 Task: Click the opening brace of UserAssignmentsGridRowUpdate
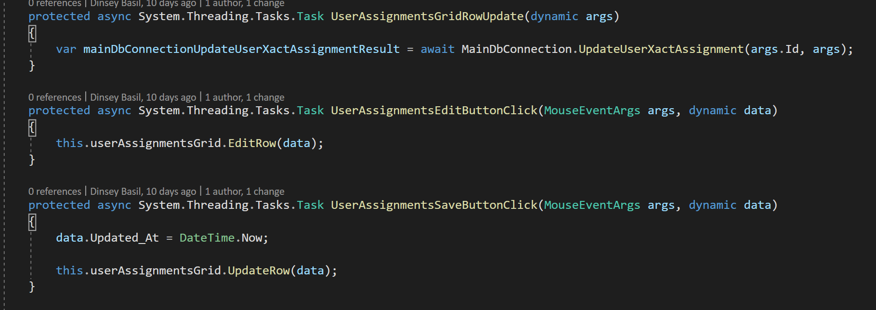tap(32, 33)
